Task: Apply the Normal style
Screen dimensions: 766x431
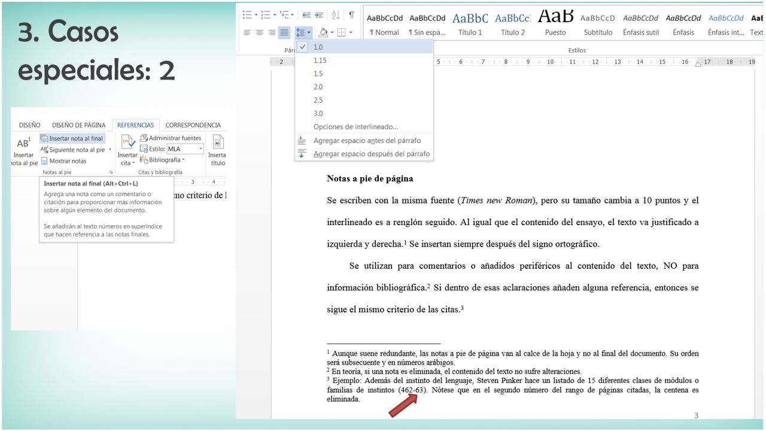Action: [x=384, y=25]
